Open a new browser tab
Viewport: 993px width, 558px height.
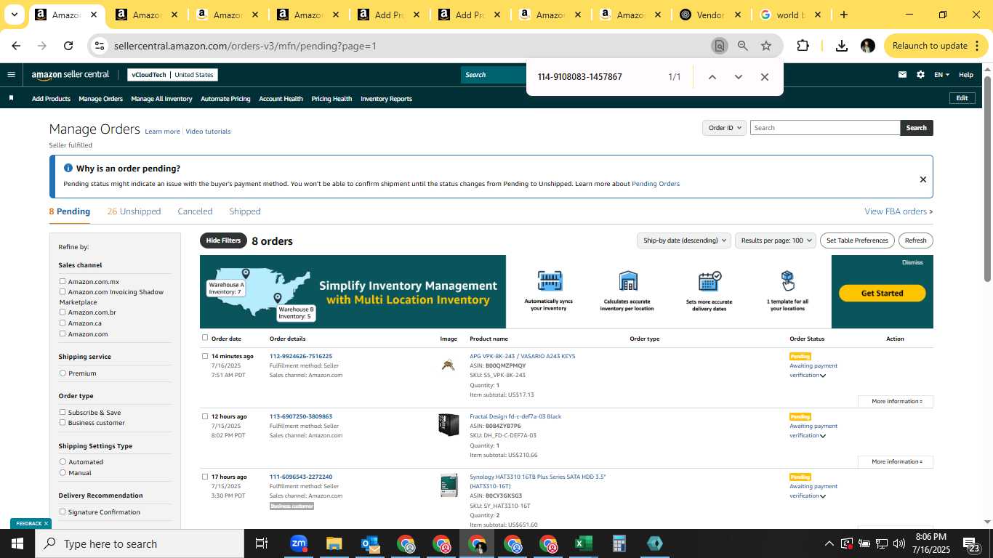(843, 15)
